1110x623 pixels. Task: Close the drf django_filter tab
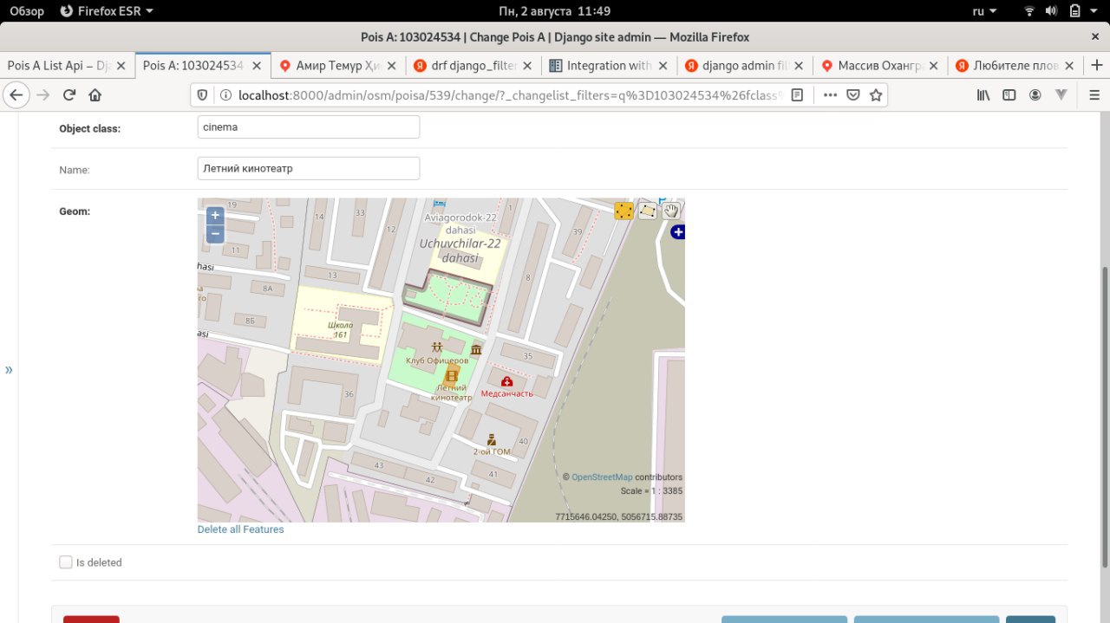point(527,66)
